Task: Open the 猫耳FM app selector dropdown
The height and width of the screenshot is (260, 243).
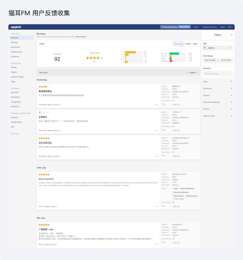Action: [x=218, y=48]
